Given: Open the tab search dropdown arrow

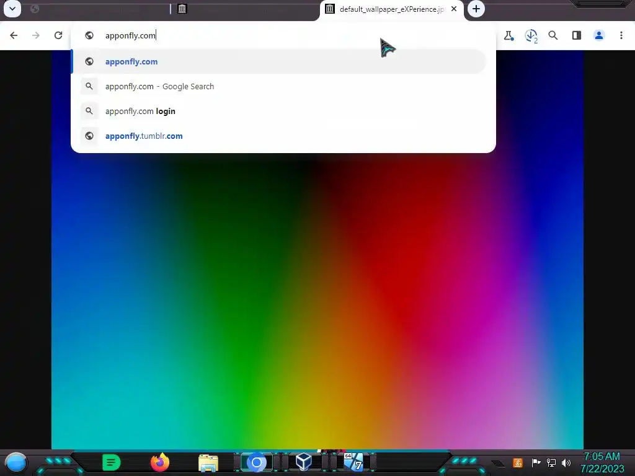Looking at the screenshot, I should (12, 9).
